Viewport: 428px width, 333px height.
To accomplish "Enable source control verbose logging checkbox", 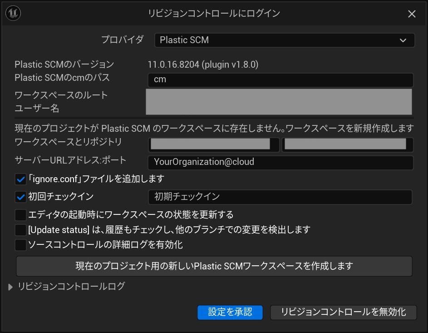I will click(20, 245).
